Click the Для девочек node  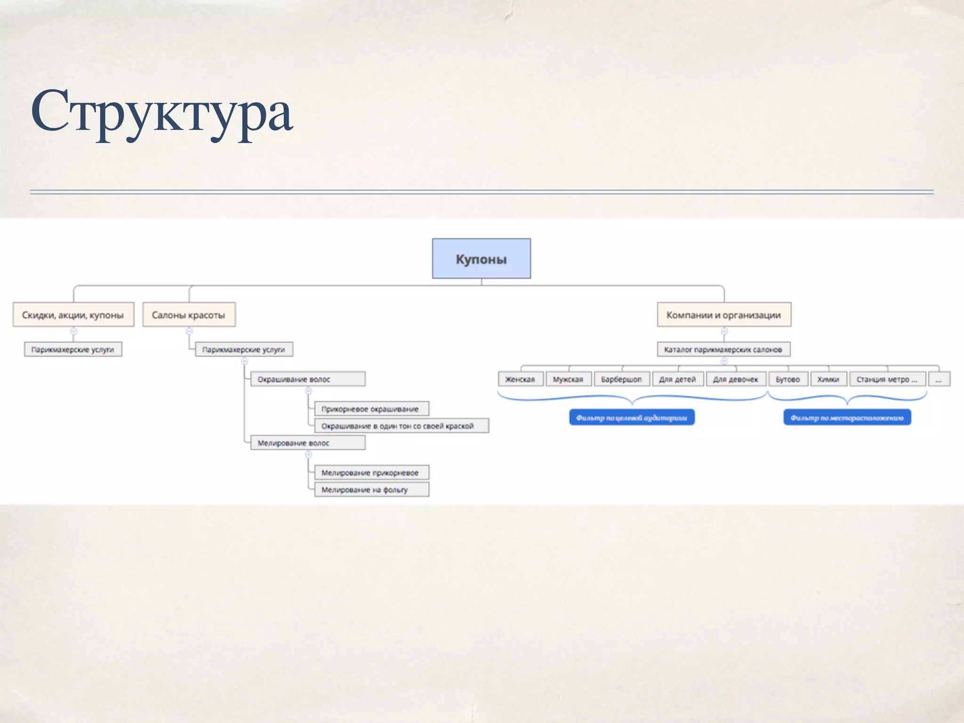[x=736, y=379]
